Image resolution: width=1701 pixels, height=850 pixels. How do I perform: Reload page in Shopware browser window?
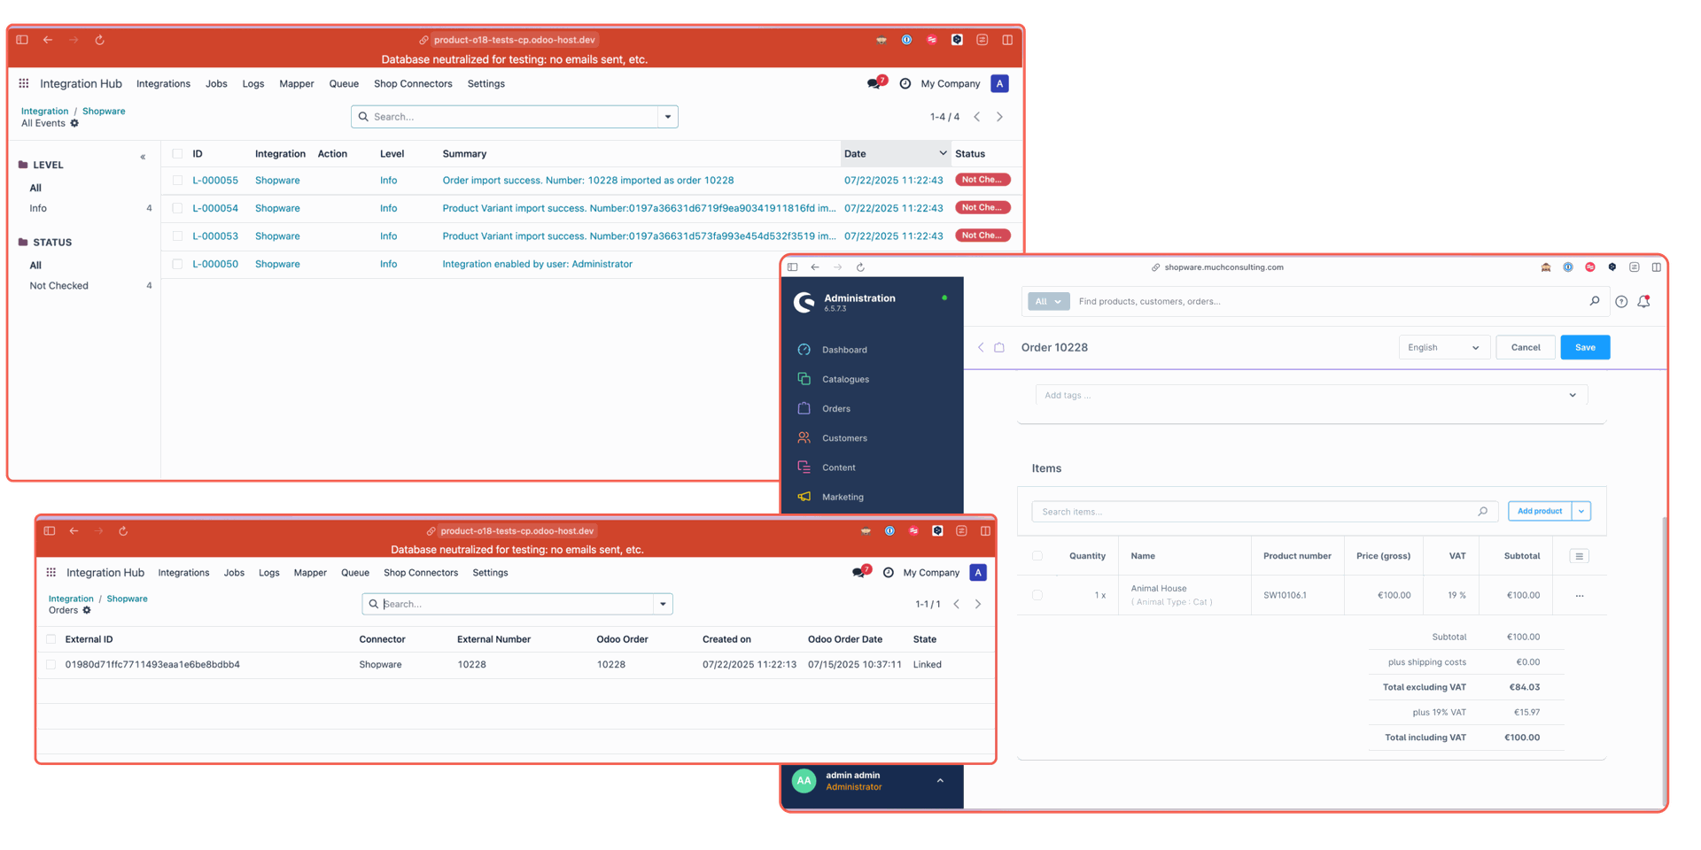860,267
